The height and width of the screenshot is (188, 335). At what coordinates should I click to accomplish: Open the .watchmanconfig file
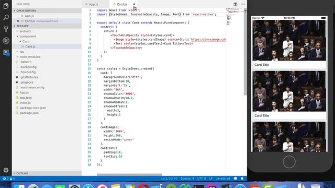pyautogui.click(x=32, y=87)
